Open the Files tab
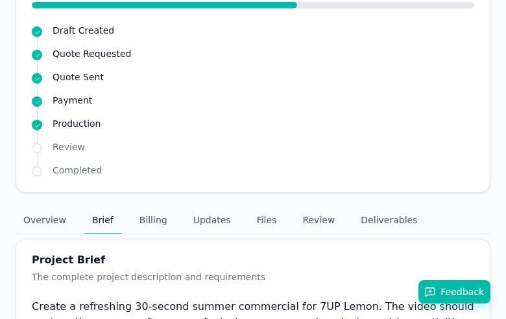The width and height of the screenshot is (506, 319). [267, 220]
